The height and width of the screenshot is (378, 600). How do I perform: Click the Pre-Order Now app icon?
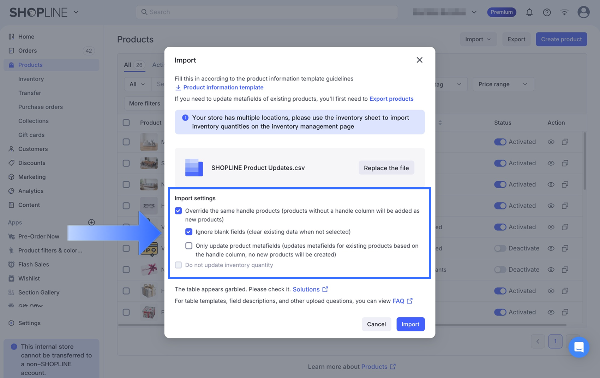[x=11, y=236]
